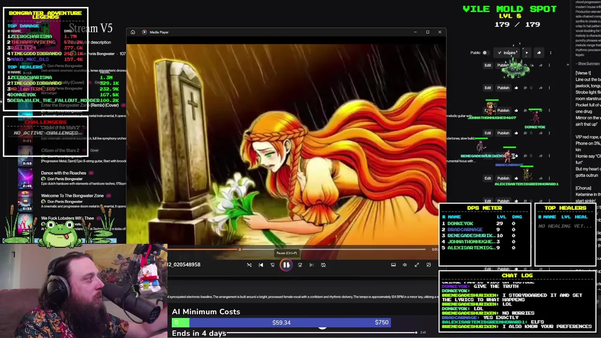The height and width of the screenshot is (338, 601).
Task: Click Edit on the sixth song row
Action: click(488, 178)
